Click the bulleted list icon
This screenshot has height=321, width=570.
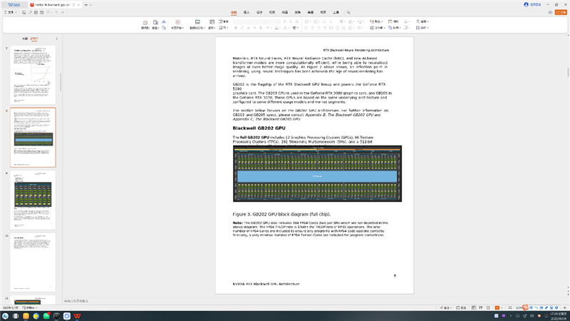tap(307, 22)
